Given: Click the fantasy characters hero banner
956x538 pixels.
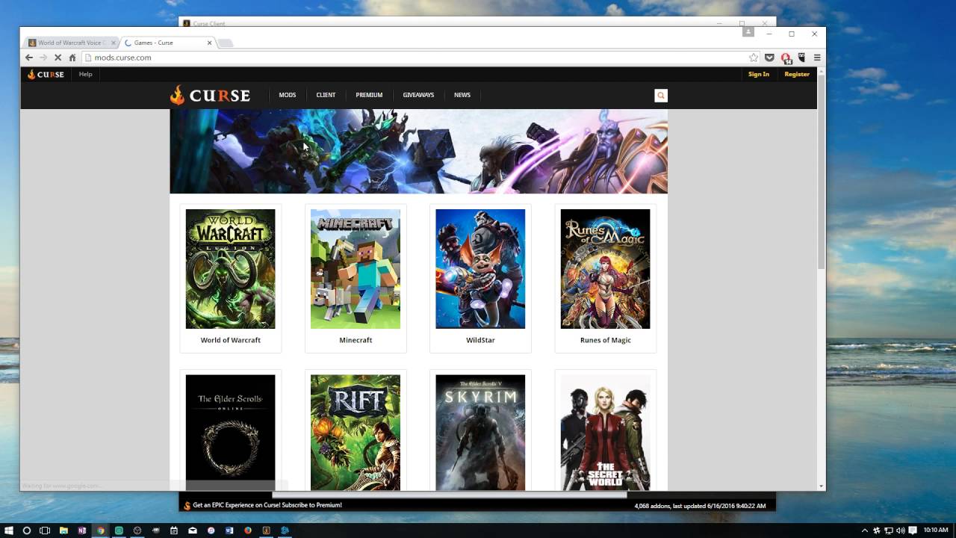Looking at the screenshot, I should pyautogui.click(x=419, y=152).
